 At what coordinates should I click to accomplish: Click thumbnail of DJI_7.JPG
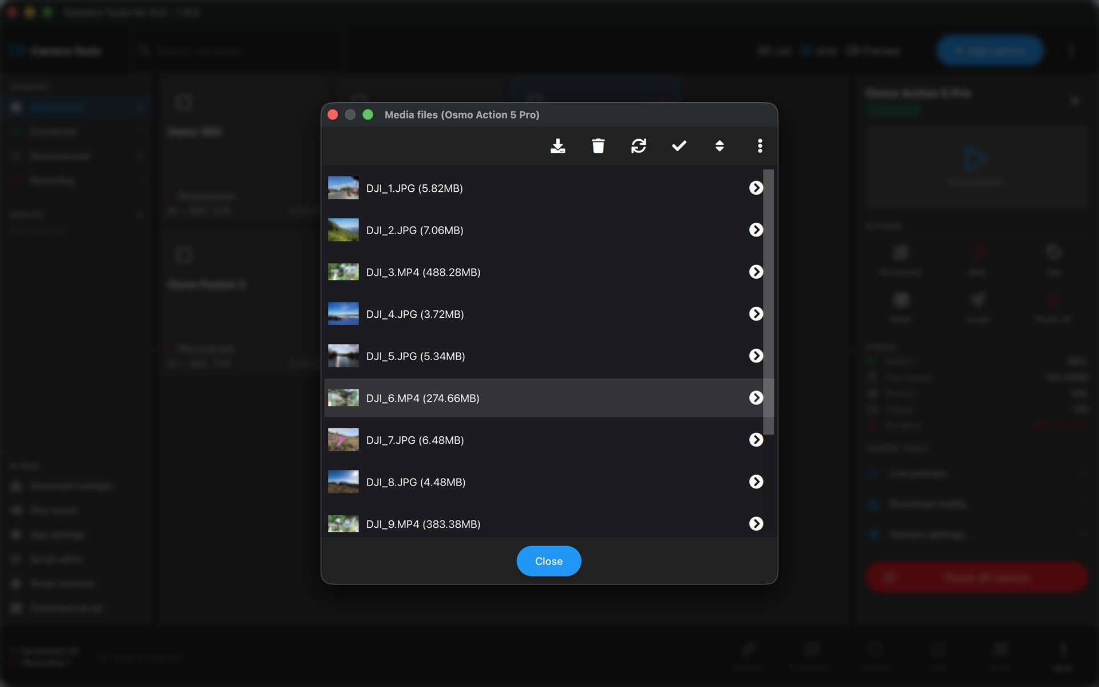tap(343, 440)
